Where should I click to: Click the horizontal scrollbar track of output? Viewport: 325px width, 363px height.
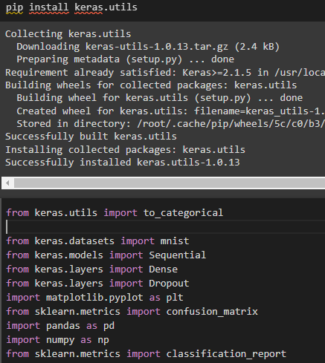[x=170, y=183]
